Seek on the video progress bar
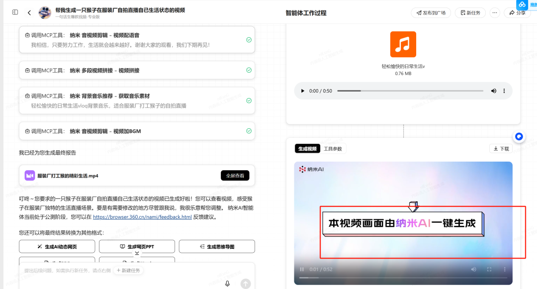Viewport: 537px width, 289px height. (x=403, y=278)
